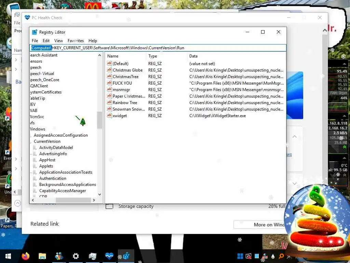This screenshot has width=350, height=263.
Task: Open the File menu in Registry Editor
Action: (35, 41)
